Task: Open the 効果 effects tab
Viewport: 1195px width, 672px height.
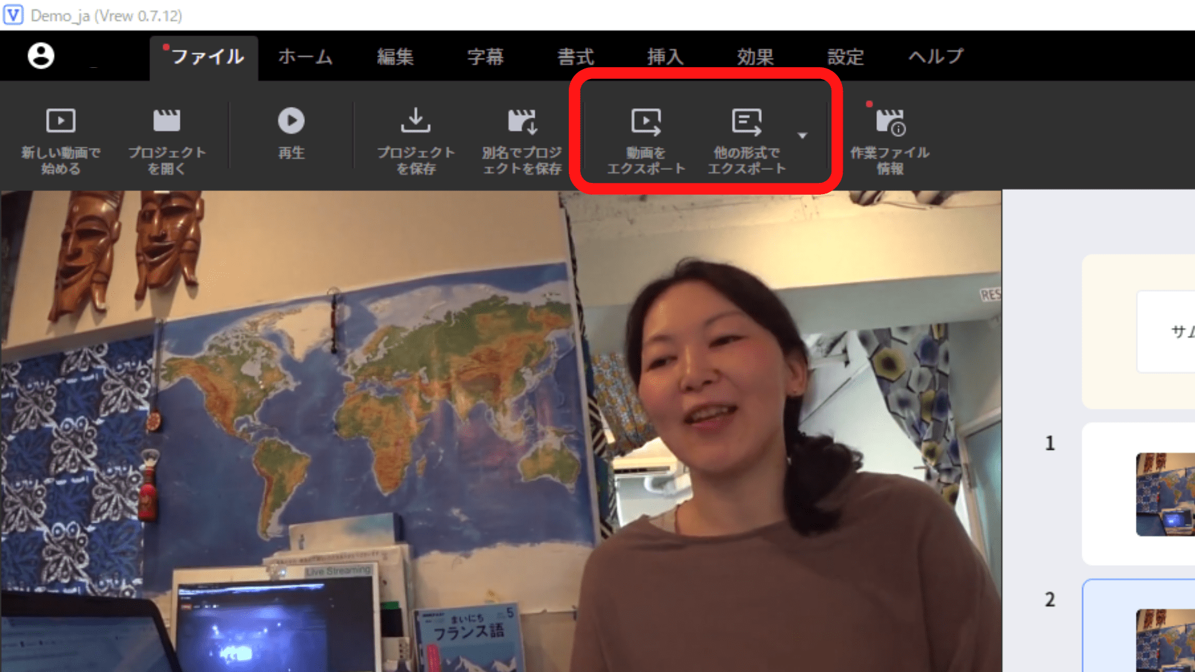Action: coord(756,57)
